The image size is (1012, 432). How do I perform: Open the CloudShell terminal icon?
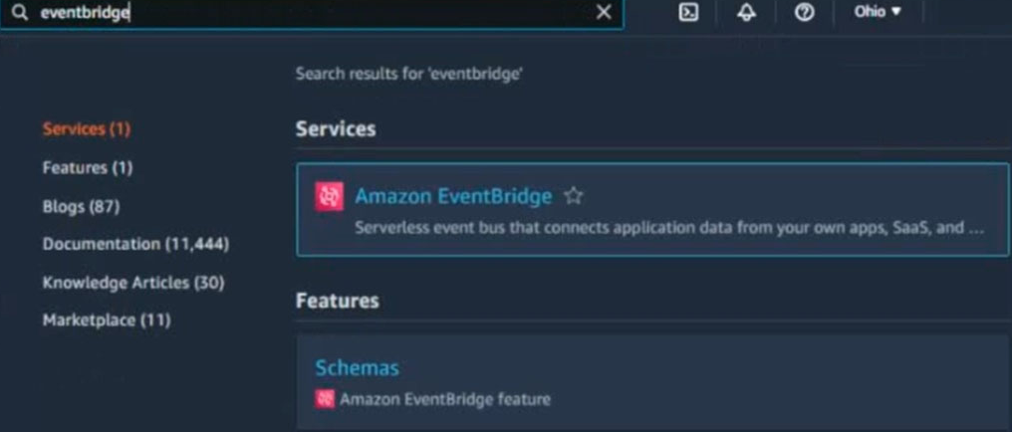click(x=688, y=12)
